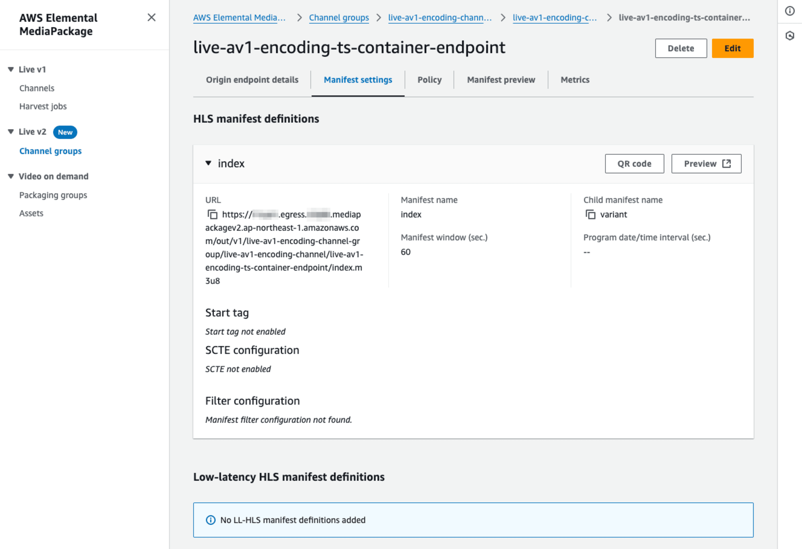Open the live-av1-encoding-chann... breadcrumb
Screen dimensions: 802x549
tap(440, 18)
